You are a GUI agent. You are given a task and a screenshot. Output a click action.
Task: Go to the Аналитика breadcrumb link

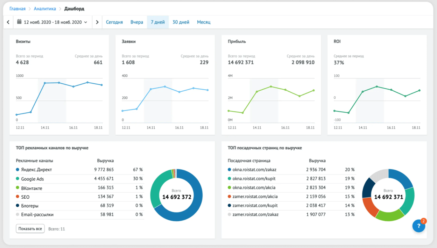pyautogui.click(x=45, y=9)
